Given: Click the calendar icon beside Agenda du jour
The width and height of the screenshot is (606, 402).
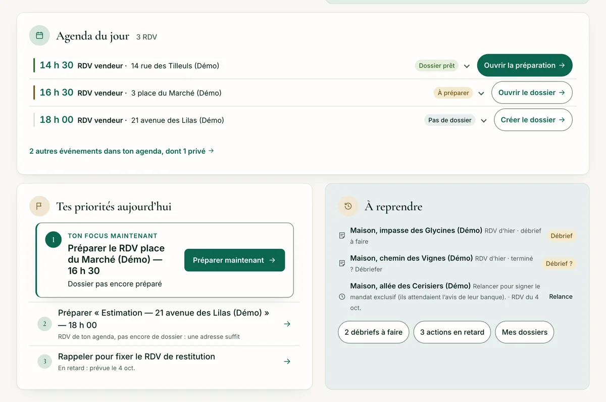Looking at the screenshot, I should [x=39, y=35].
